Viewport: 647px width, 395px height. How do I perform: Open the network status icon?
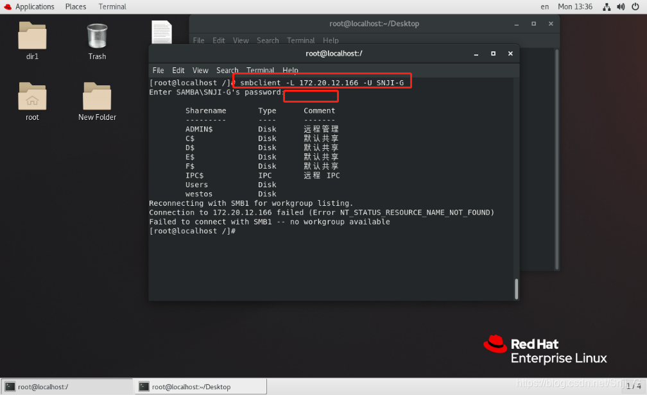607,6
